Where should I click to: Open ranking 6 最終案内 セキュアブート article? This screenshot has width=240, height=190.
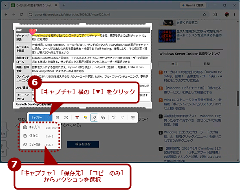coord(193,154)
